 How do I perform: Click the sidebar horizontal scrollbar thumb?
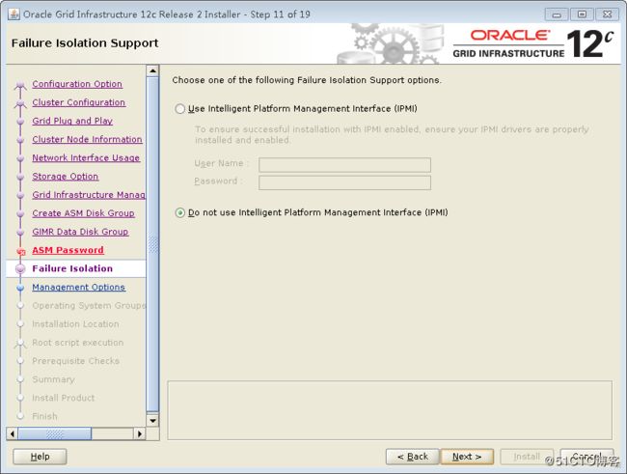(x=55, y=433)
